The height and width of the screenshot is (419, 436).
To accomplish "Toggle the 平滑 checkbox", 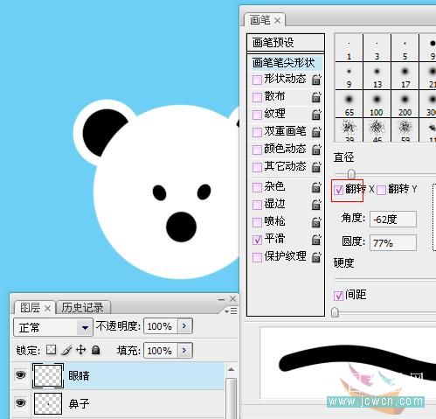I will click(257, 240).
